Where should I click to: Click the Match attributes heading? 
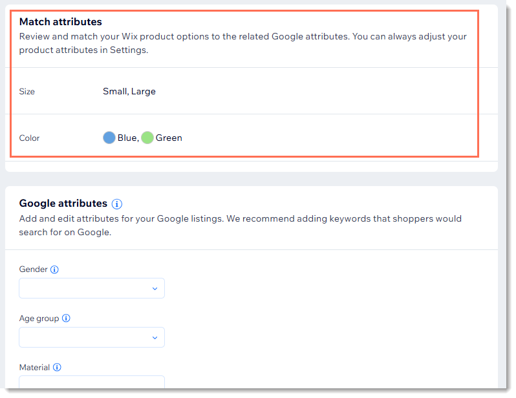61,22
